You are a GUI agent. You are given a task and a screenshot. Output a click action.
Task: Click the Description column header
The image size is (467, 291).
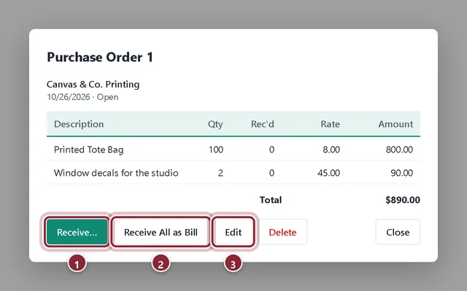pos(79,124)
